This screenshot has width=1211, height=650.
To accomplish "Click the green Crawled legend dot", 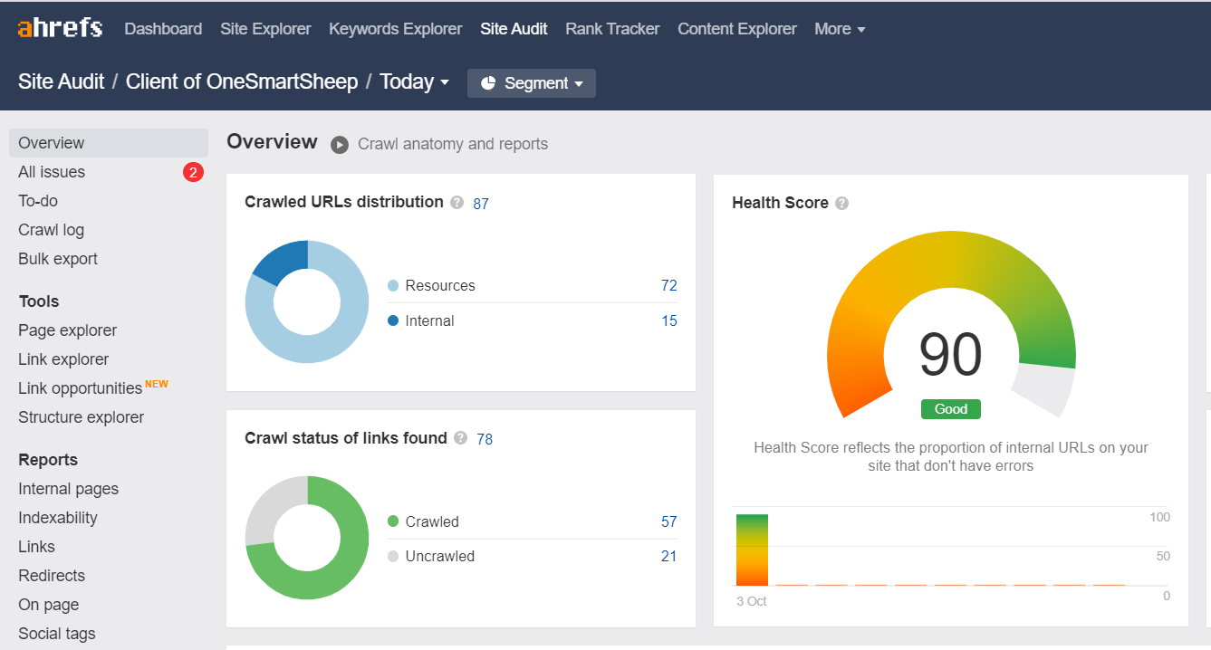I will click(x=393, y=522).
